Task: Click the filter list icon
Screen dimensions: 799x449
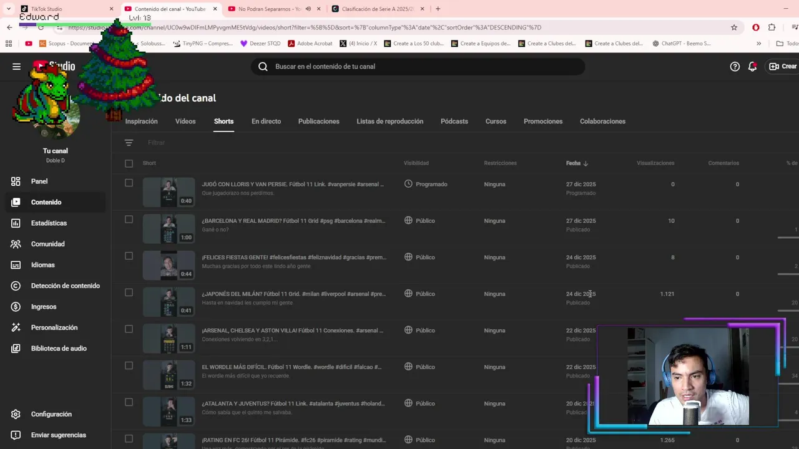Action: coord(129,143)
